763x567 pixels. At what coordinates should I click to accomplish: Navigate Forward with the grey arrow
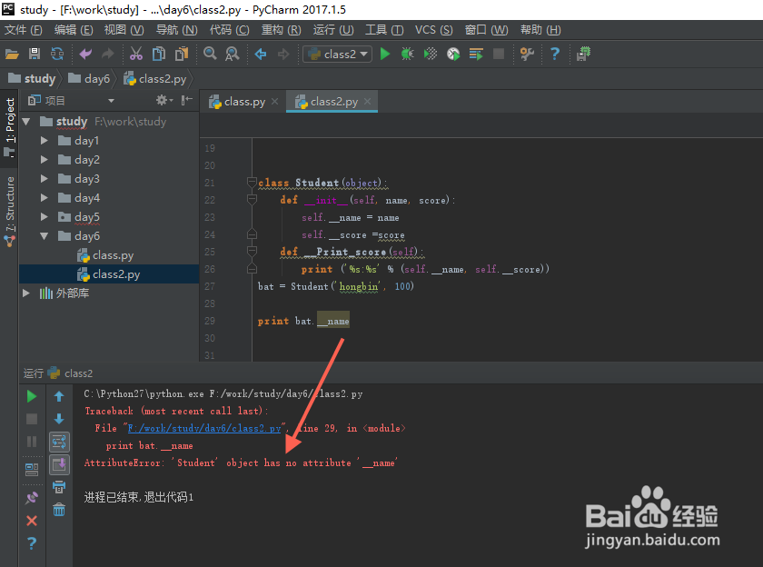tap(283, 54)
